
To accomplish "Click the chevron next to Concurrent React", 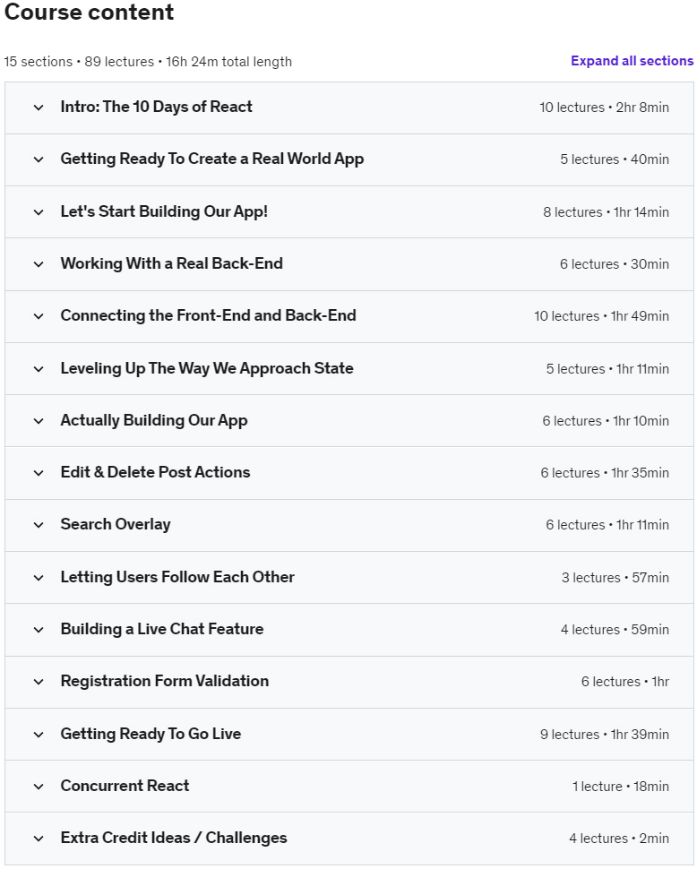I will click(x=39, y=787).
